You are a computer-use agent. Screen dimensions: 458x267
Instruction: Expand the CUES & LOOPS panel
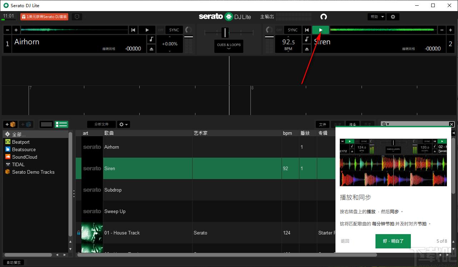point(229,46)
